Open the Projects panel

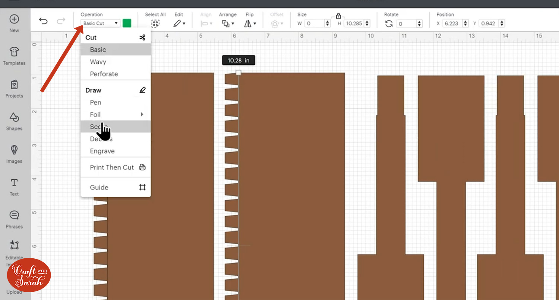coord(14,89)
